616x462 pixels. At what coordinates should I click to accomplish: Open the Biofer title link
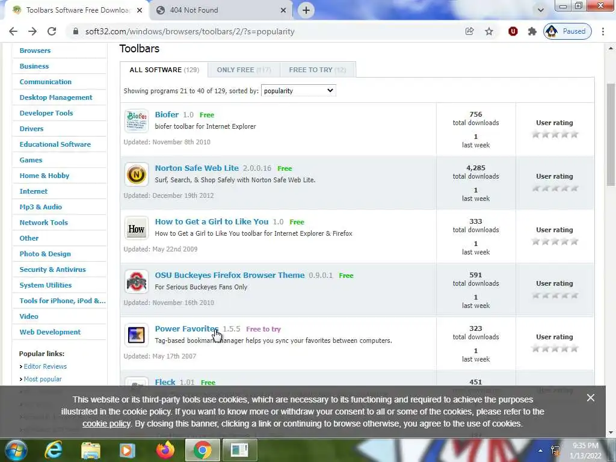(167, 114)
